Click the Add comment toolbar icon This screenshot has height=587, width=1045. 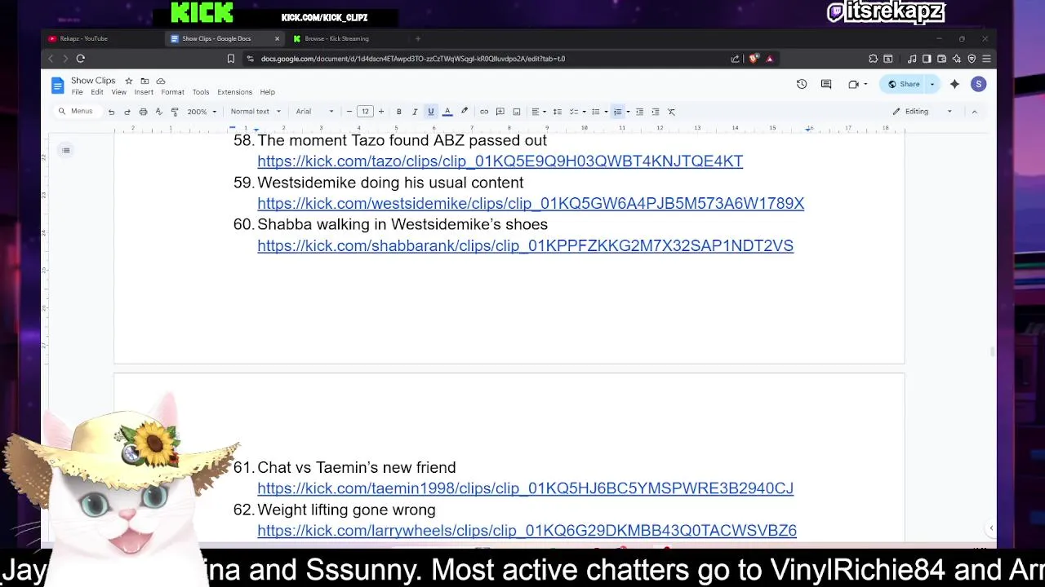[500, 112]
